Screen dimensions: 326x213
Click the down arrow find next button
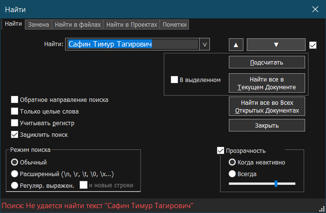pyautogui.click(x=276, y=45)
